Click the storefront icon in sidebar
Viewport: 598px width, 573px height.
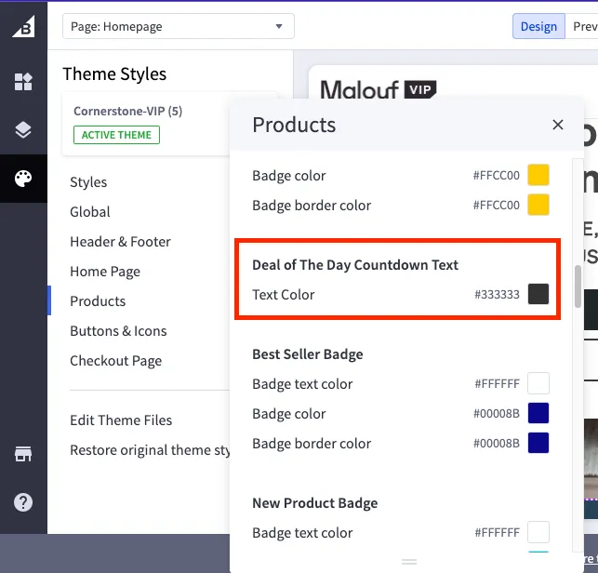click(x=23, y=454)
